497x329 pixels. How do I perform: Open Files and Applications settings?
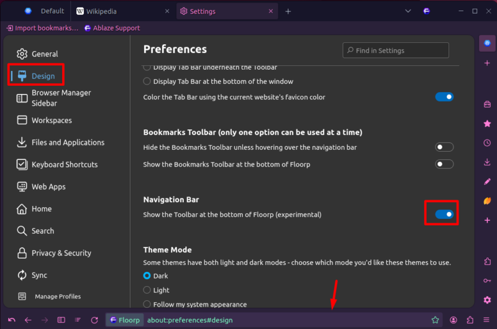pos(60,142)
